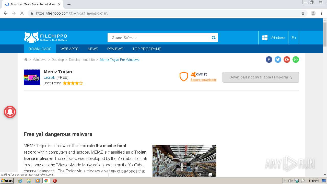
Task: Open Internet Explorer from the taskbar
Action: click(20, 181)
